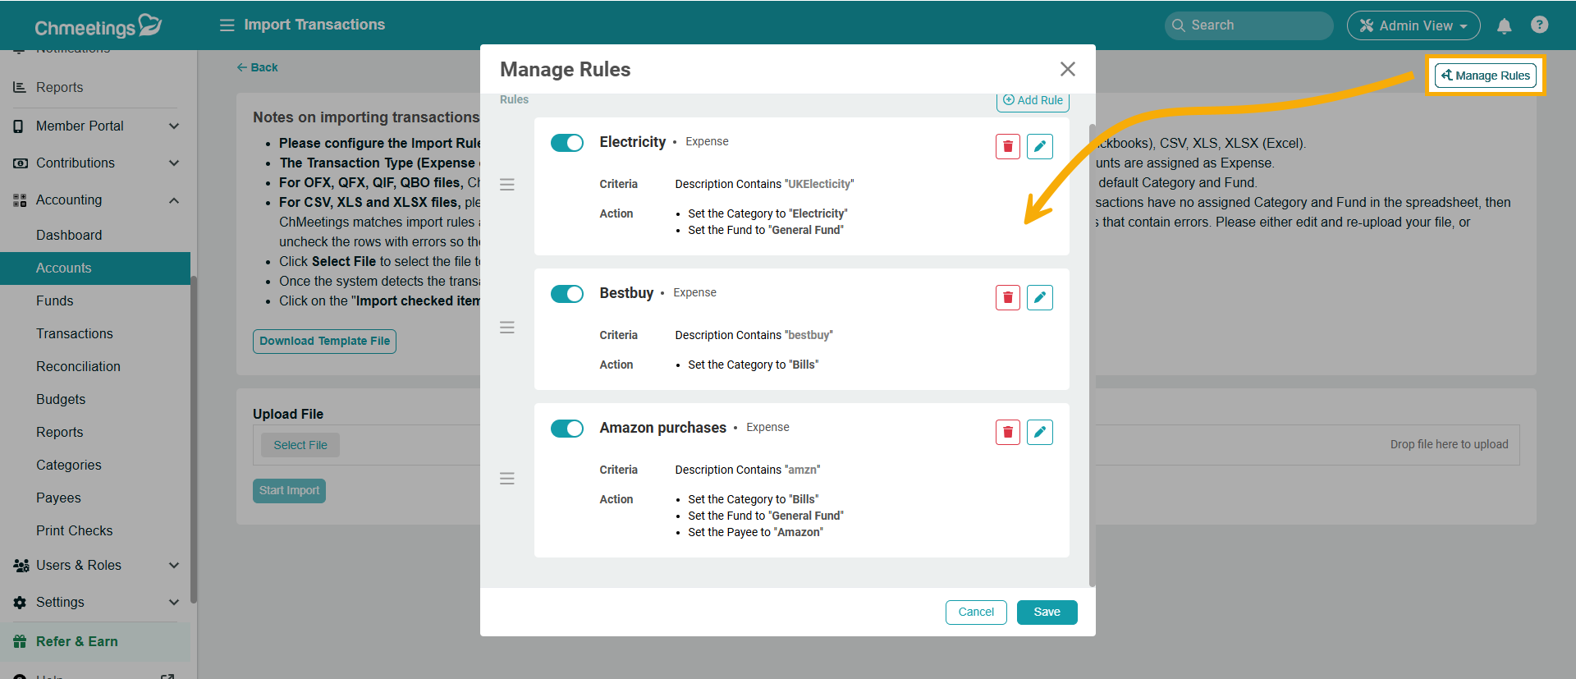
Task: Close the Manage Rules dialog with the X icon
Action: click(1067, 69)
